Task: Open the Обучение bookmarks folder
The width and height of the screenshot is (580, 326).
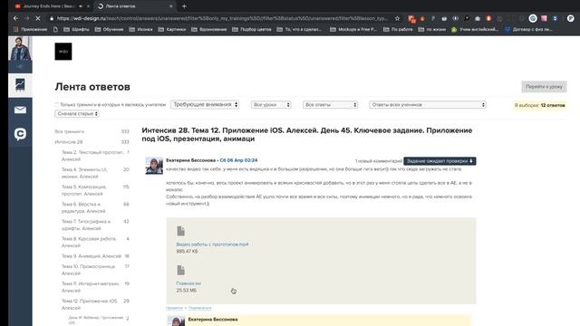Action: pos(109,29)
